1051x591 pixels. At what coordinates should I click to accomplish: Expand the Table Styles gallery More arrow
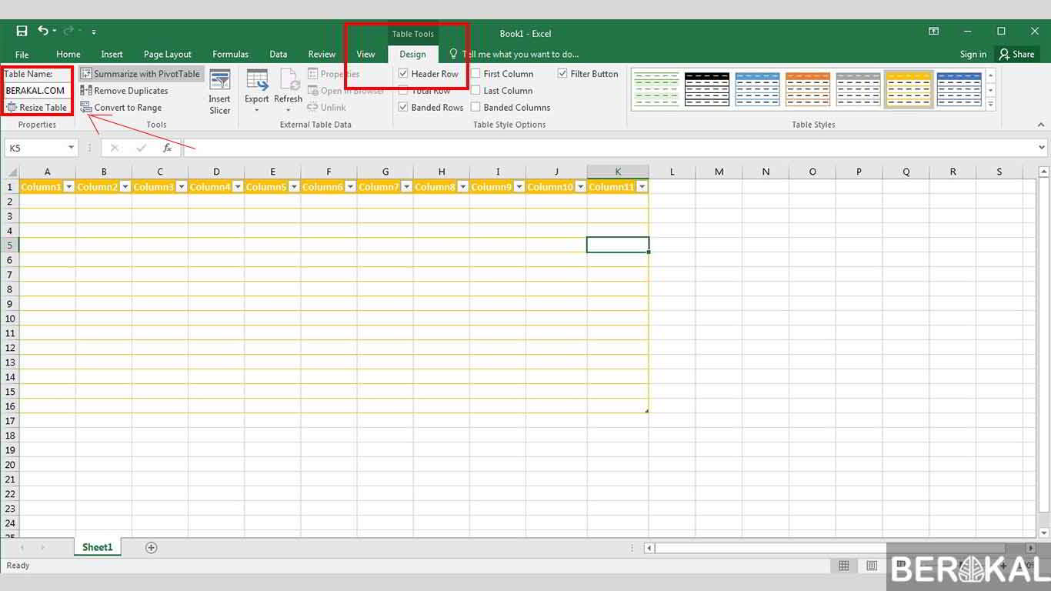990,105
